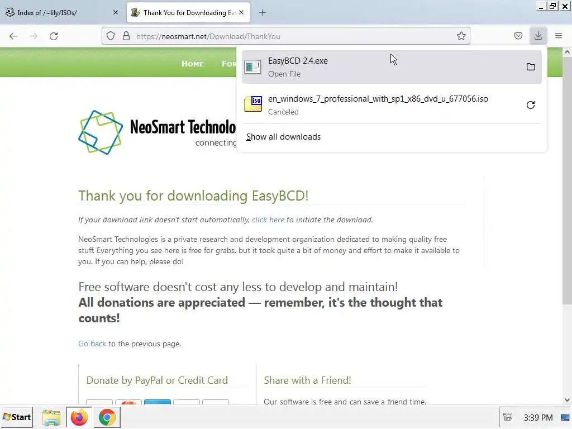Click the Firefox taskbar icon
572x429 pixels.
pyautogui.click(x=79, y=417)
